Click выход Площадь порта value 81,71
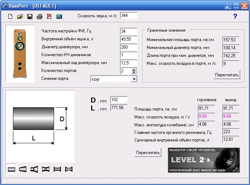The height and width of the screenshot is (185, 250). coord(231,108)
